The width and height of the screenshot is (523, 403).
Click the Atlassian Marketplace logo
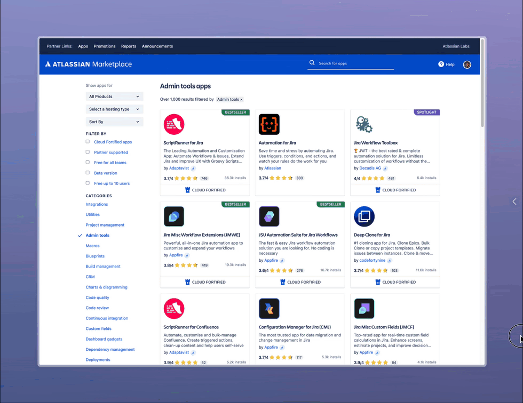point(89,64)
